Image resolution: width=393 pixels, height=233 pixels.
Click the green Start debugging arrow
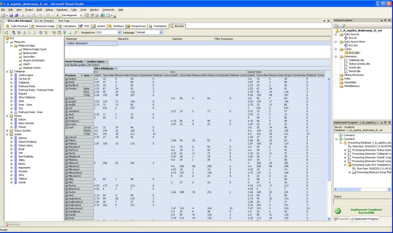point(58,15)
